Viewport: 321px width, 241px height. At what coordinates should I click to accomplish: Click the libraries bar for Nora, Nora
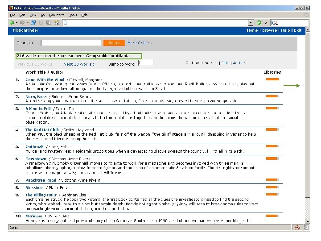272,96
